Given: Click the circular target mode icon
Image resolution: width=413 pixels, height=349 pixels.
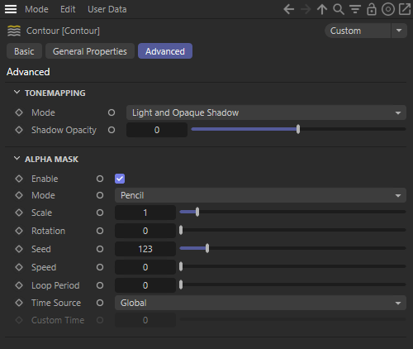Looking at the screenshot, I should 388,9.
